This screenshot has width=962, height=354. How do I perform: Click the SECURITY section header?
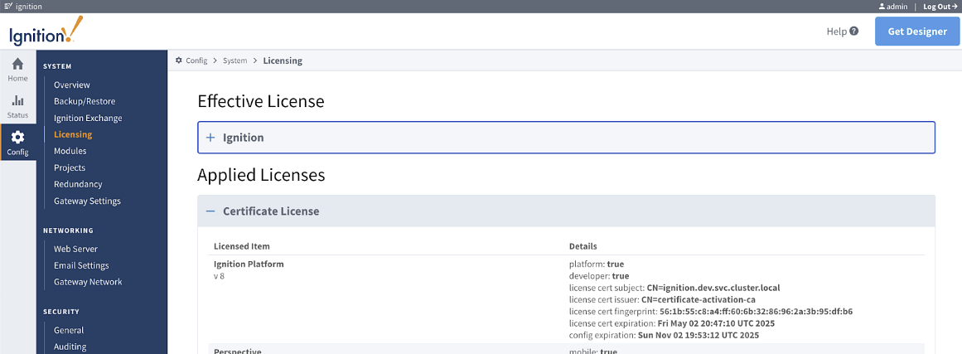click(x=61, y=312)
